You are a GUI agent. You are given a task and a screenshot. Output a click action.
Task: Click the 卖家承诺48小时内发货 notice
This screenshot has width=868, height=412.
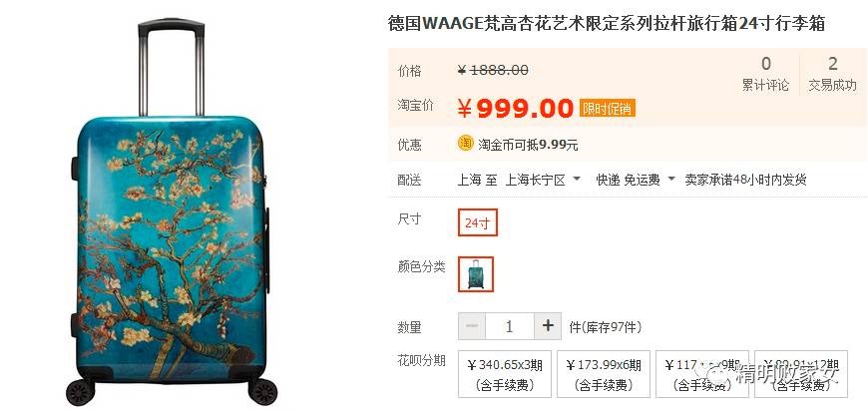pos(745,180)
